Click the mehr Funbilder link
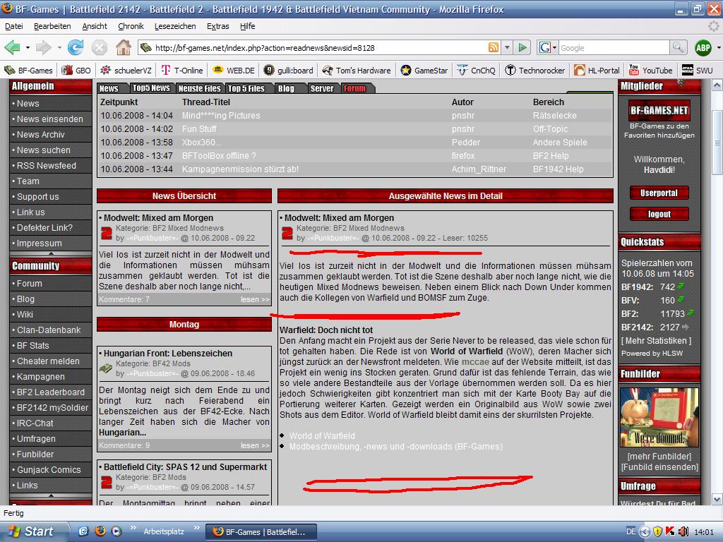Screen dimensions: 723x542 pos(659,457)
